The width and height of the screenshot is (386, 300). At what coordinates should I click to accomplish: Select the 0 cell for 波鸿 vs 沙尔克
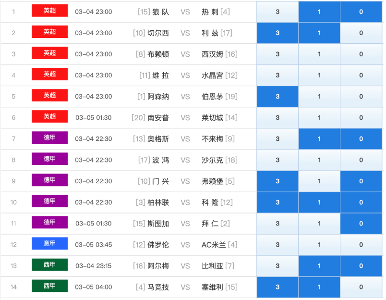click(x=361, y=160)
